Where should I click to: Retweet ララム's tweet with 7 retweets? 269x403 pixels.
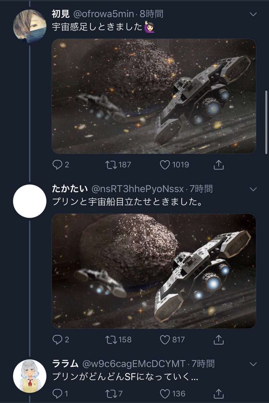tap(110, 393)
